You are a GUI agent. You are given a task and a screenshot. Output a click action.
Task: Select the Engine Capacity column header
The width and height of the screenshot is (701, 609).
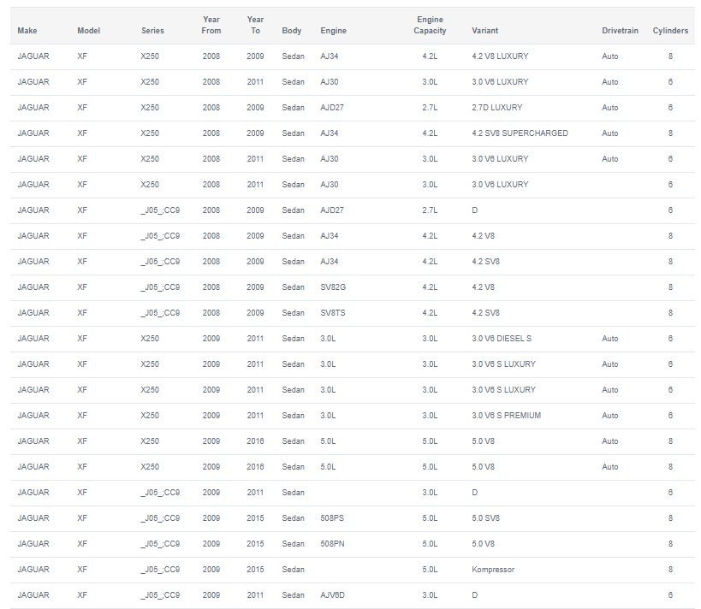[430, 25]
